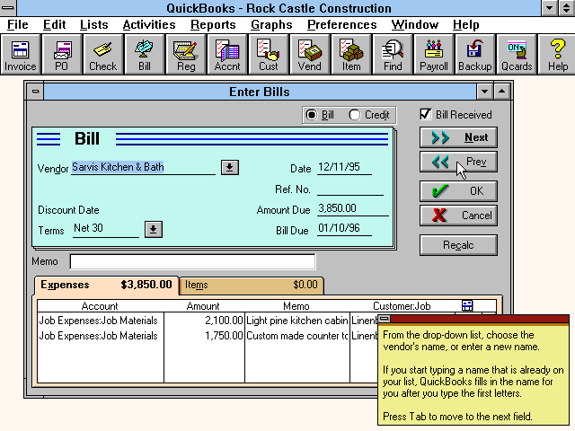575x431 pixels.
Task: Open the Item list icon
Action: (x=351, y=55)
